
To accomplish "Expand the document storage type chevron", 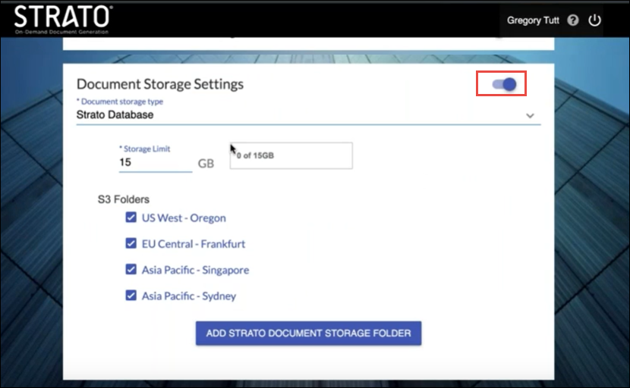I will point(530,116).
